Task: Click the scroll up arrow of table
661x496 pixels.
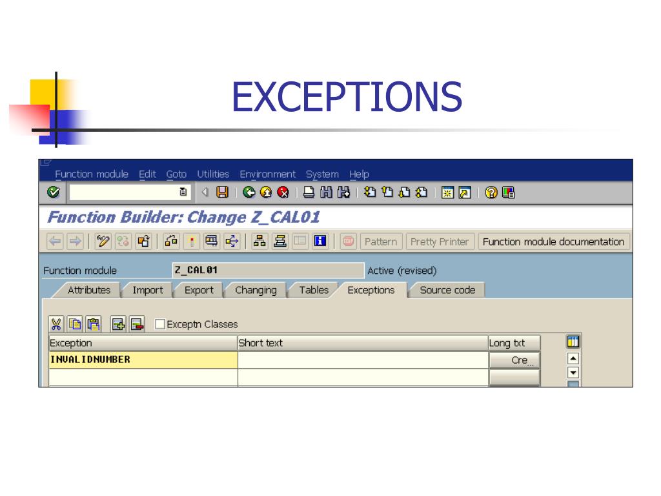Action: pos(573,359)
